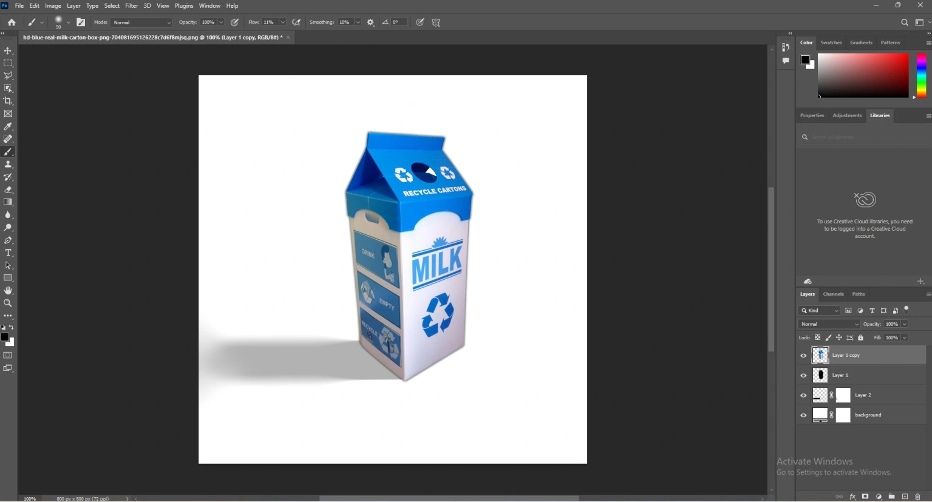This screenshot has width=932, height=502.
Task: Open the brush Opacity dropdown arrow
Action: click(x=221, y=22)
